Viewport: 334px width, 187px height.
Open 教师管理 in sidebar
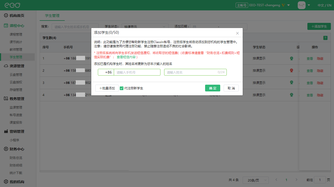pos(16,49)
